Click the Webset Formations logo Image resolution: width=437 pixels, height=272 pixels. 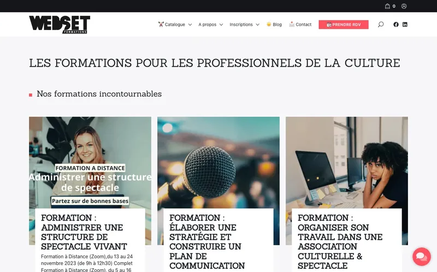(60, 25)
